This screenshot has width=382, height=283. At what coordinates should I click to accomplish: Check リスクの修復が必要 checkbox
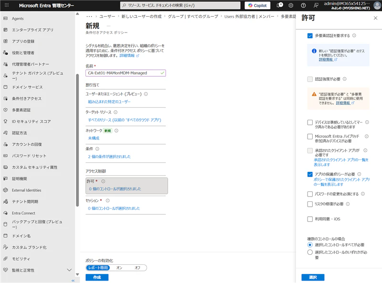tap(310, 204)
